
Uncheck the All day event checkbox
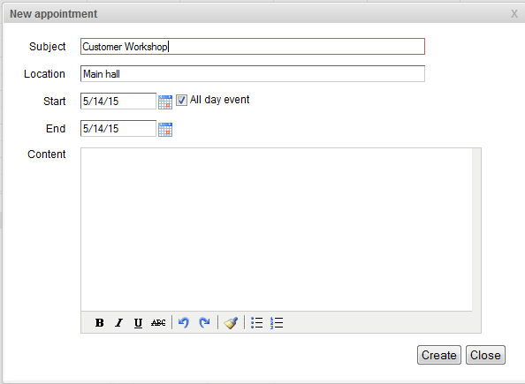[x=181, y=101]
